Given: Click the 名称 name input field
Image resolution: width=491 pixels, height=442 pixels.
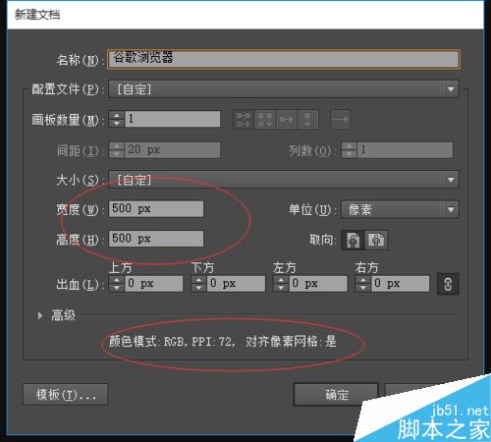Looking at the screenshot, I should 284,59.
